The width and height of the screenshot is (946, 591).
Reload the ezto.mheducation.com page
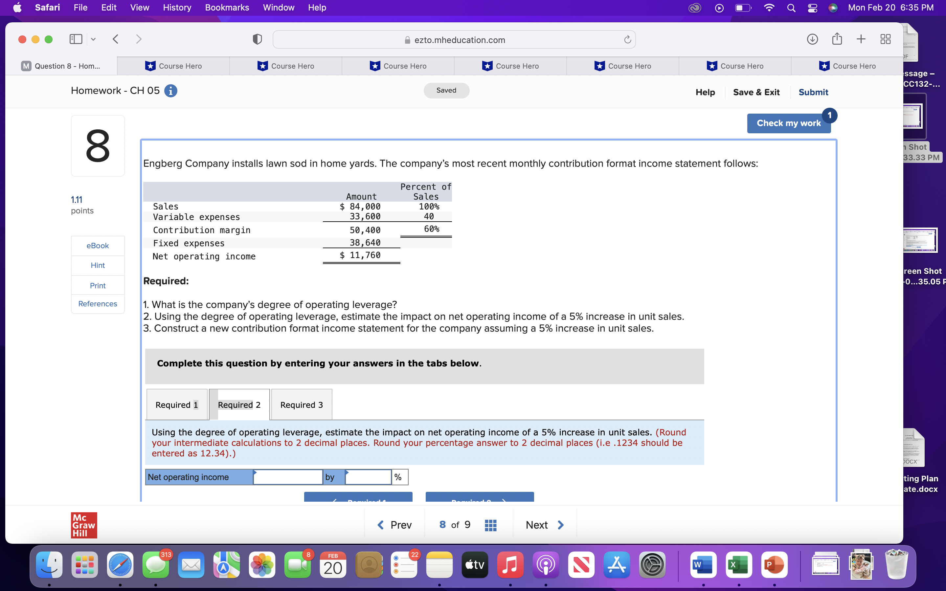627,39
